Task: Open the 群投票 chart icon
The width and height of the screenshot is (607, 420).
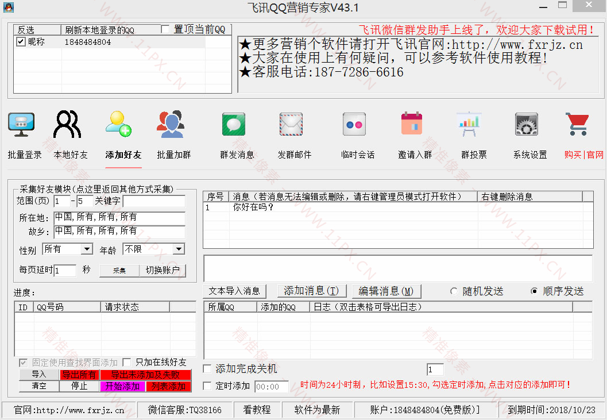Action: pyautogui.click(x=469, y=124)
